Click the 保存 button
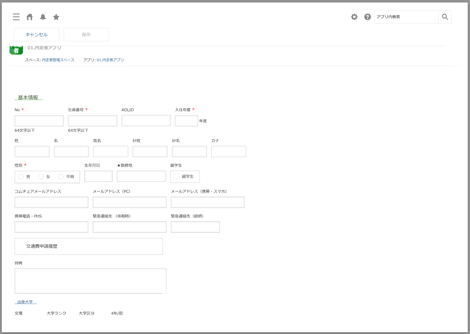470x334 pixels. pos(86,35)
